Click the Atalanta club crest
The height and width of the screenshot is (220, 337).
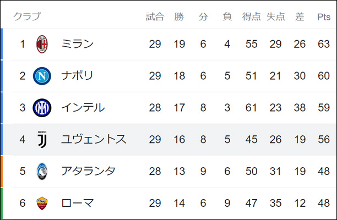pyautogui.click(x=42, y=172)
